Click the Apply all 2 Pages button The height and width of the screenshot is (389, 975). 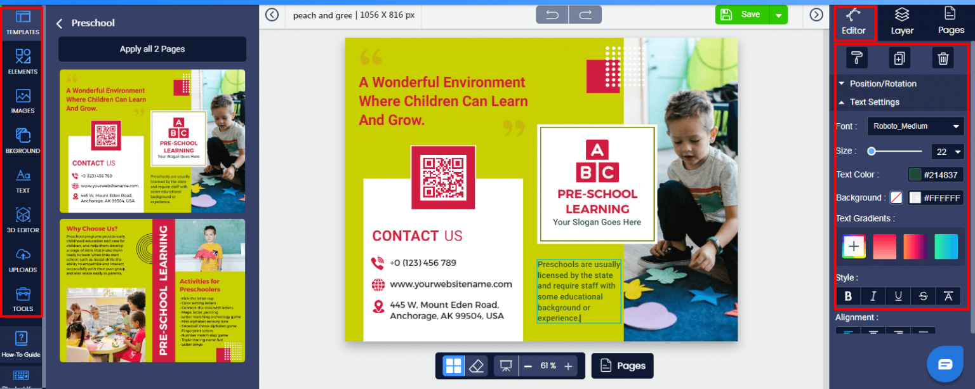(x=152, y=49)
